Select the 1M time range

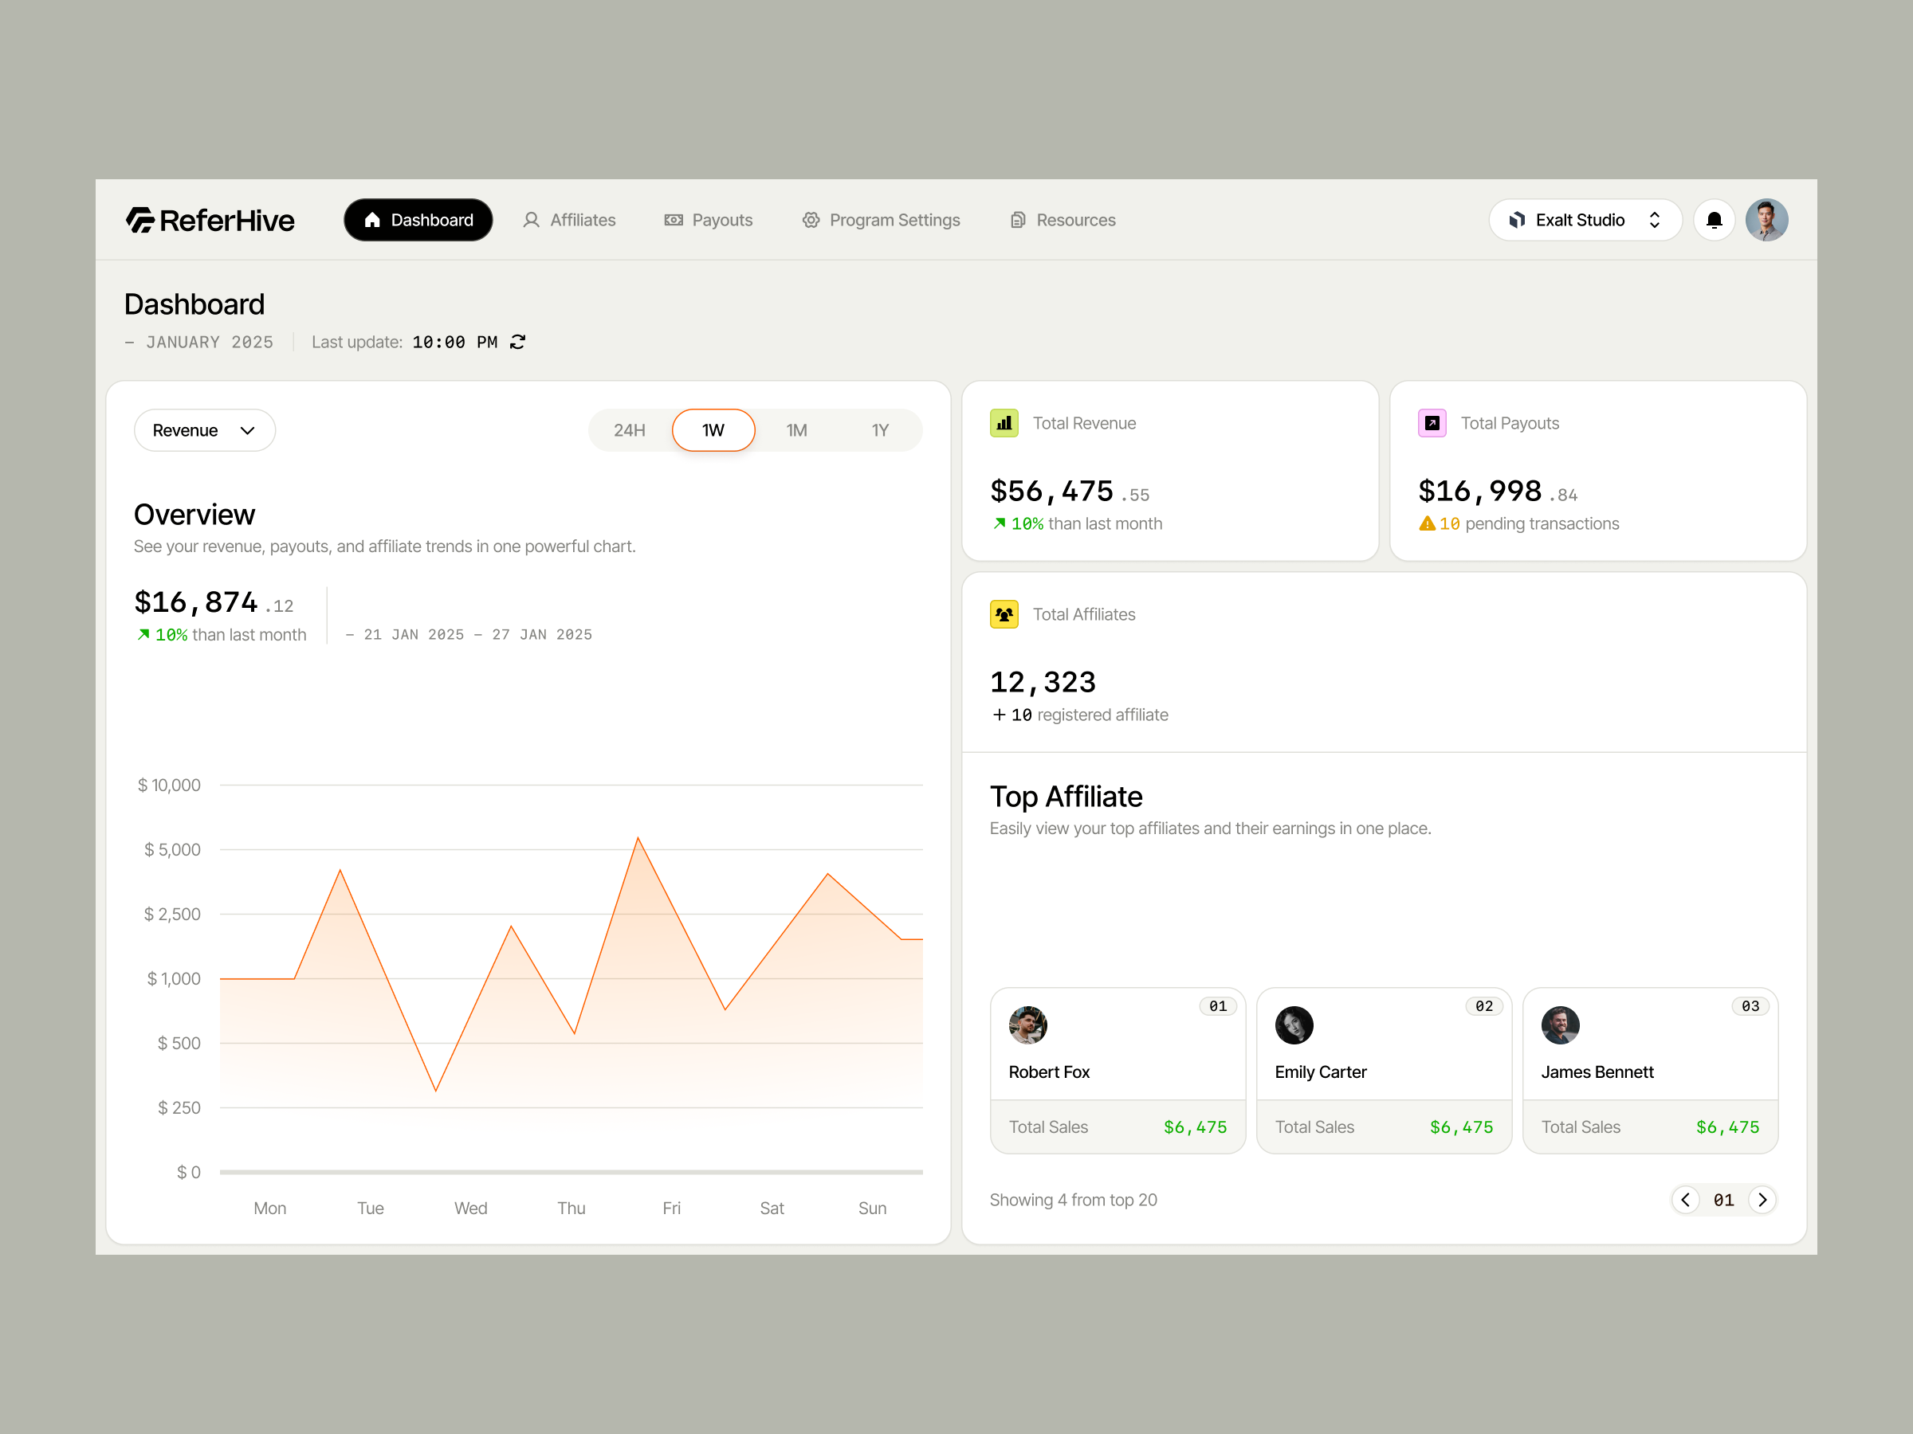coord(796,430)
